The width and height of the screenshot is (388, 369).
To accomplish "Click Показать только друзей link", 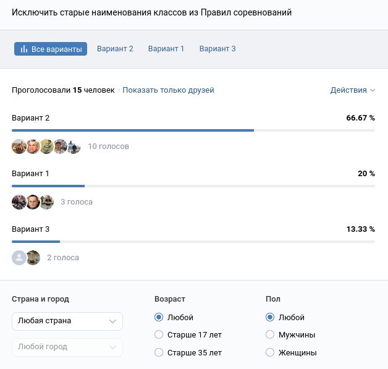I will pos(168,90).
